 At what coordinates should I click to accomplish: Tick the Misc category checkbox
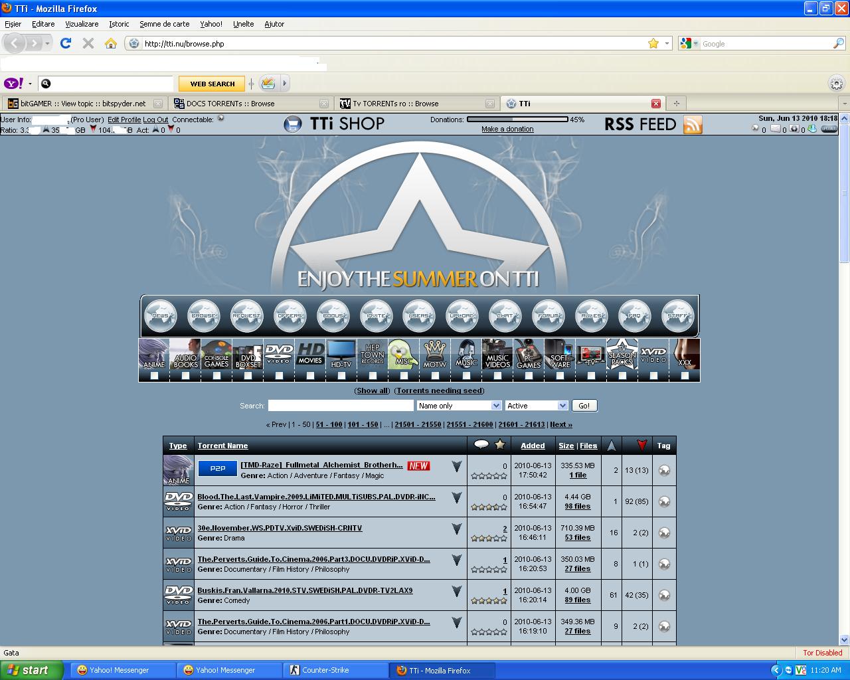pyautogui.click(x=404, y=376)
